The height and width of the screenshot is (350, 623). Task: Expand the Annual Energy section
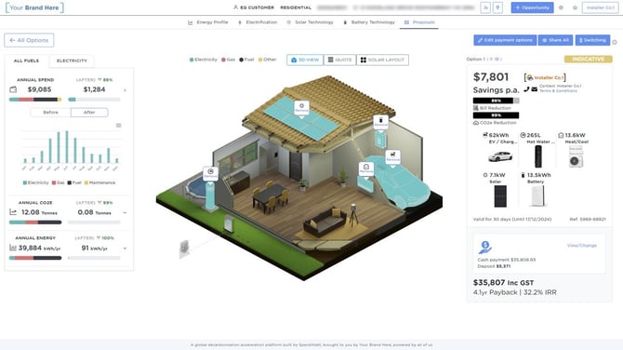(125, 249)
